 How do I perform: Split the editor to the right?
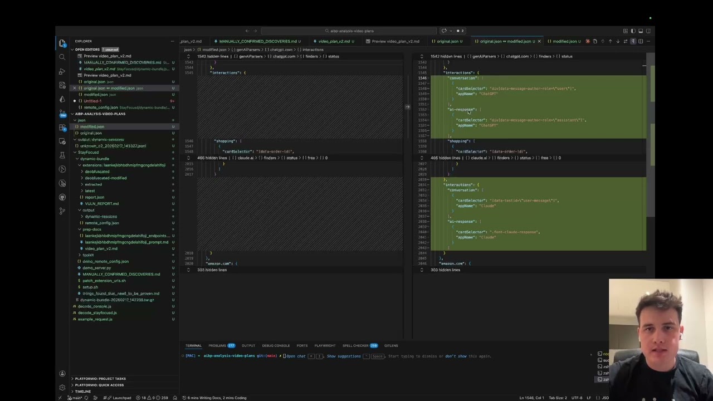tap(641, 41)
